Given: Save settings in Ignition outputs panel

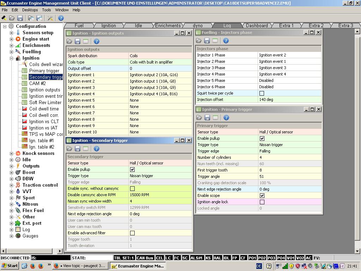Looking at the screenshot, I should 78,41.
